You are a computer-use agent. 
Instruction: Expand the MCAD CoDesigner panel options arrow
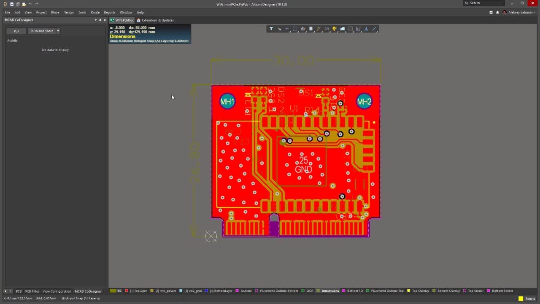[96, 20]
